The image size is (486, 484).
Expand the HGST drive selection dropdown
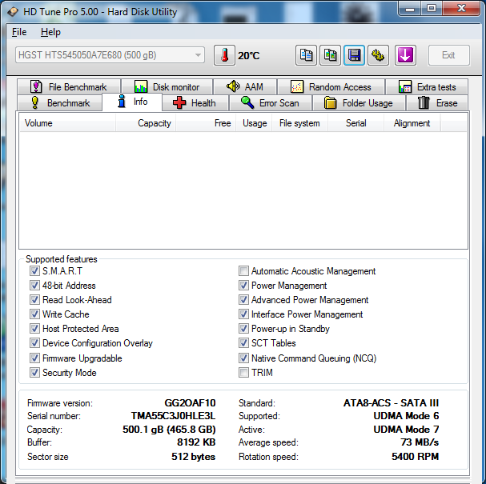tap(110, 55)
